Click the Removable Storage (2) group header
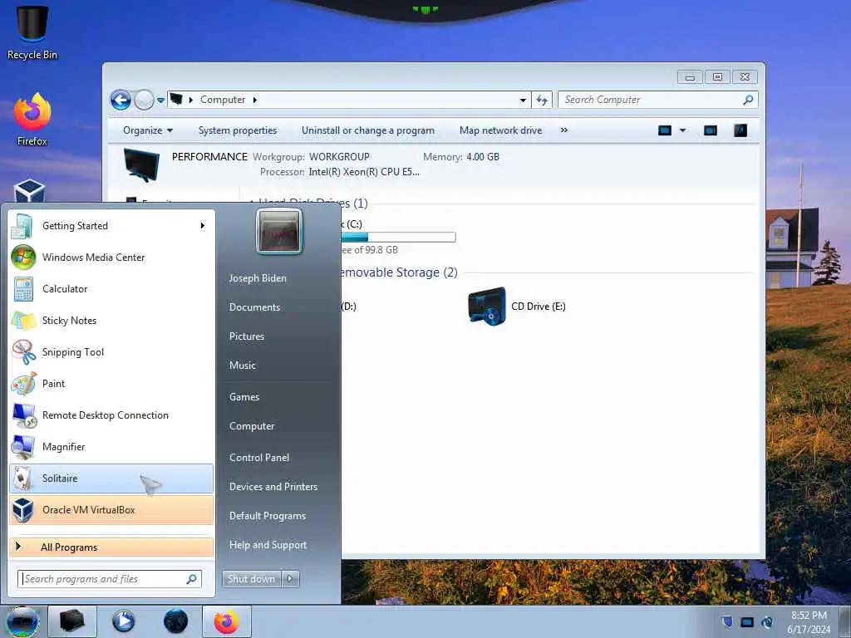Viewport: 851px width, 638px height. [398, 272]
